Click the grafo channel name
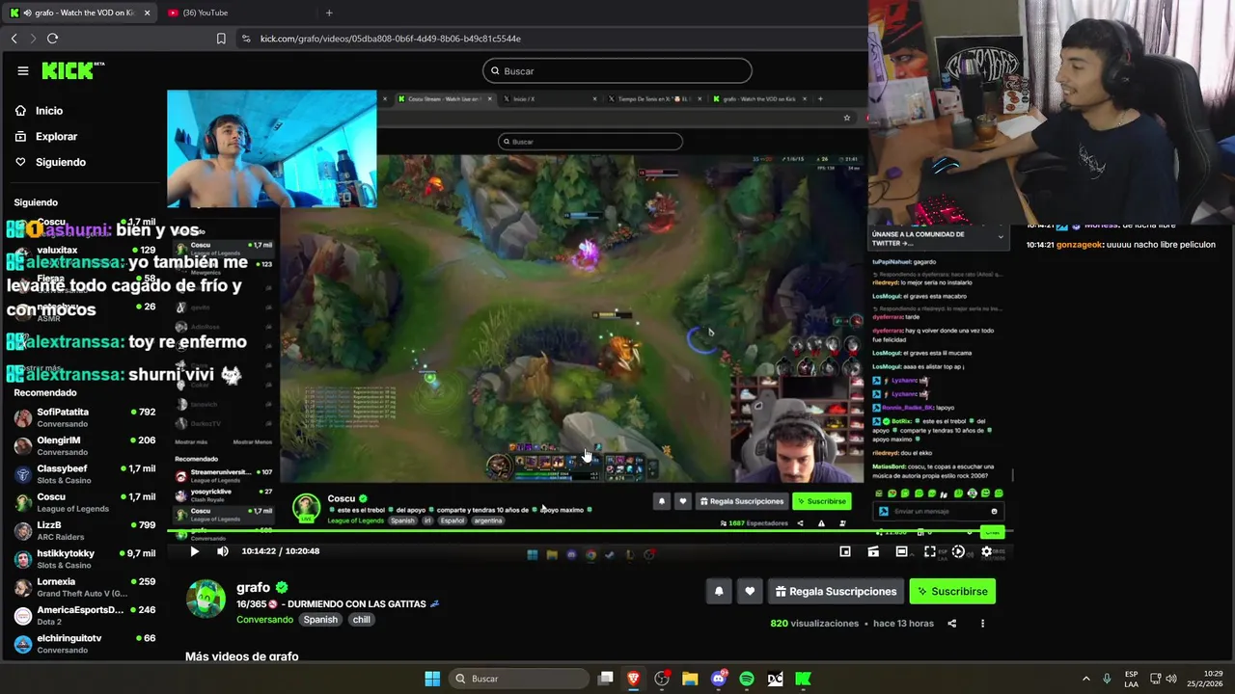This screenshot has height=694, width=1235. click(x=253, y=587)
